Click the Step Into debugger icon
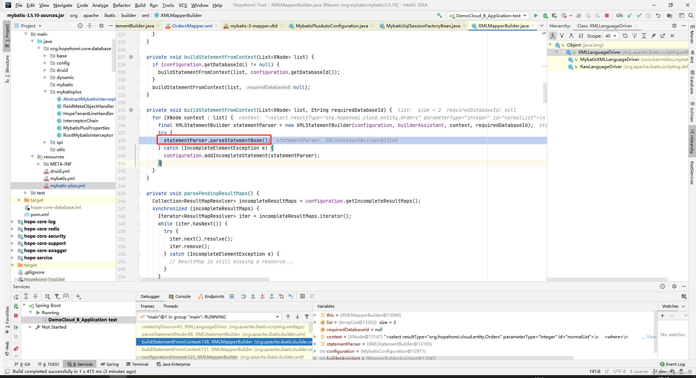696x378 pixels. click(x=253, y=296)
